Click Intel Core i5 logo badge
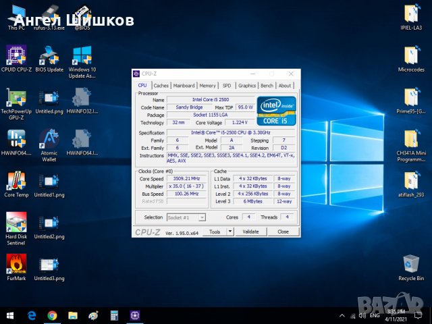This screenshot has width=432, height=324. pyautogui.click(x=277, y=111)
